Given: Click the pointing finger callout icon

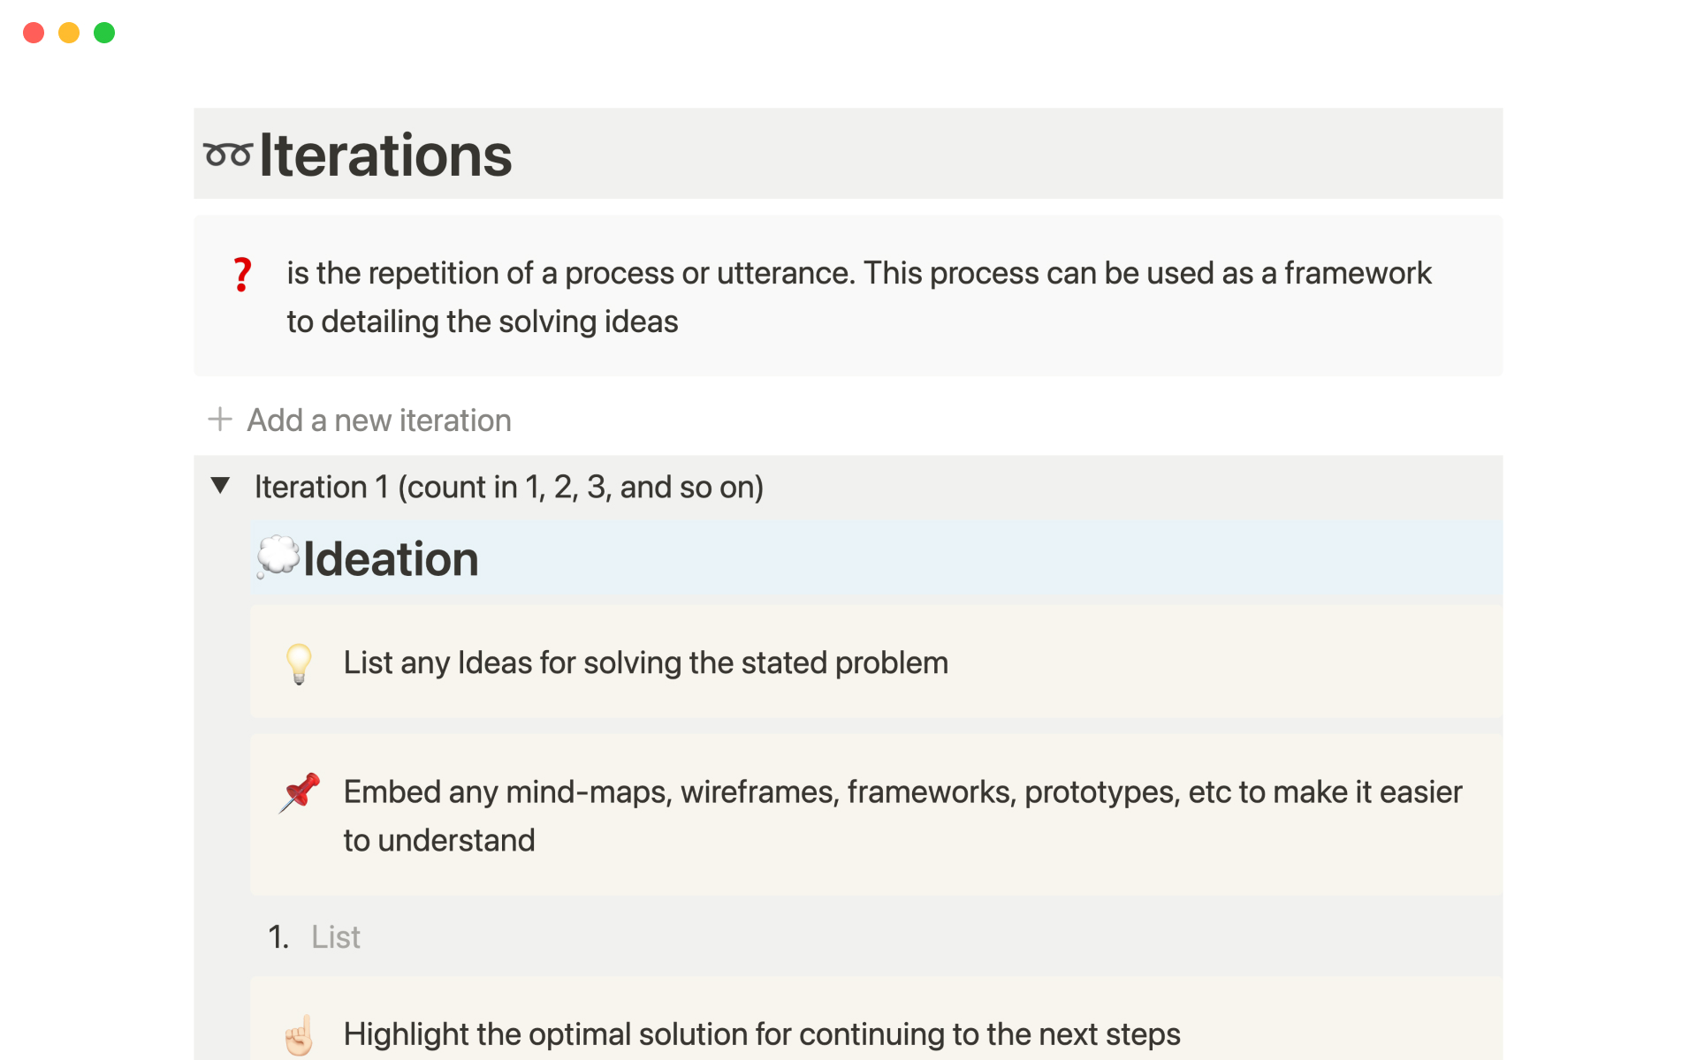Looking at the screenshot, I should 299,1034.
